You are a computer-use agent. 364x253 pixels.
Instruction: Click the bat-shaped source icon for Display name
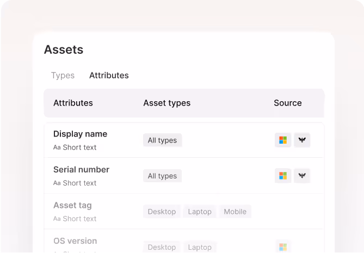(x=302, y=140)
